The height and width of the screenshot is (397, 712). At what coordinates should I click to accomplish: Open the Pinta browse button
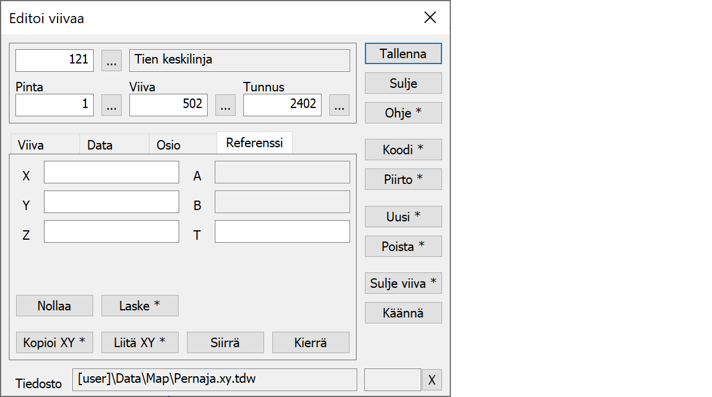[x=112, y=105]
